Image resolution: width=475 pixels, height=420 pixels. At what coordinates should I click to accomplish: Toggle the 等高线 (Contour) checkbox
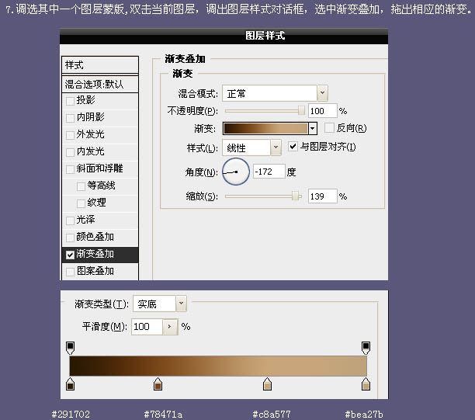[x=81, y=186]
